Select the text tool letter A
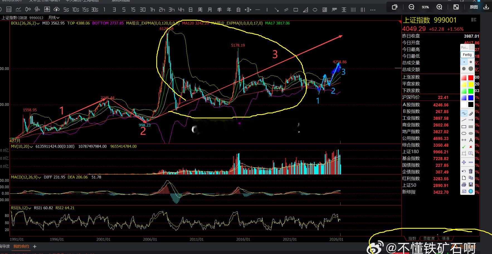Viewport: 492px width, 254px height. pos(471,140)
